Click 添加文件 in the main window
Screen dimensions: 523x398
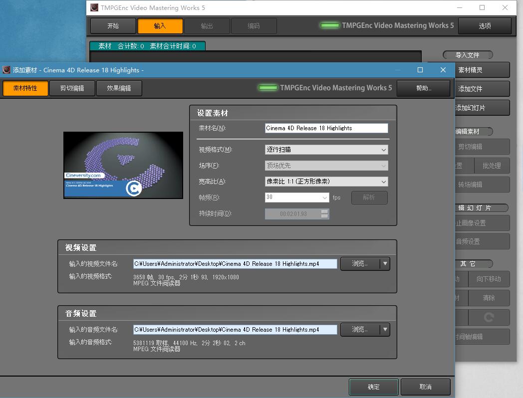point(482,89)
